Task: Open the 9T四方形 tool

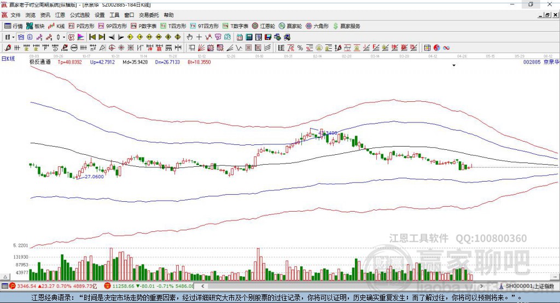Action: point(205,26)
